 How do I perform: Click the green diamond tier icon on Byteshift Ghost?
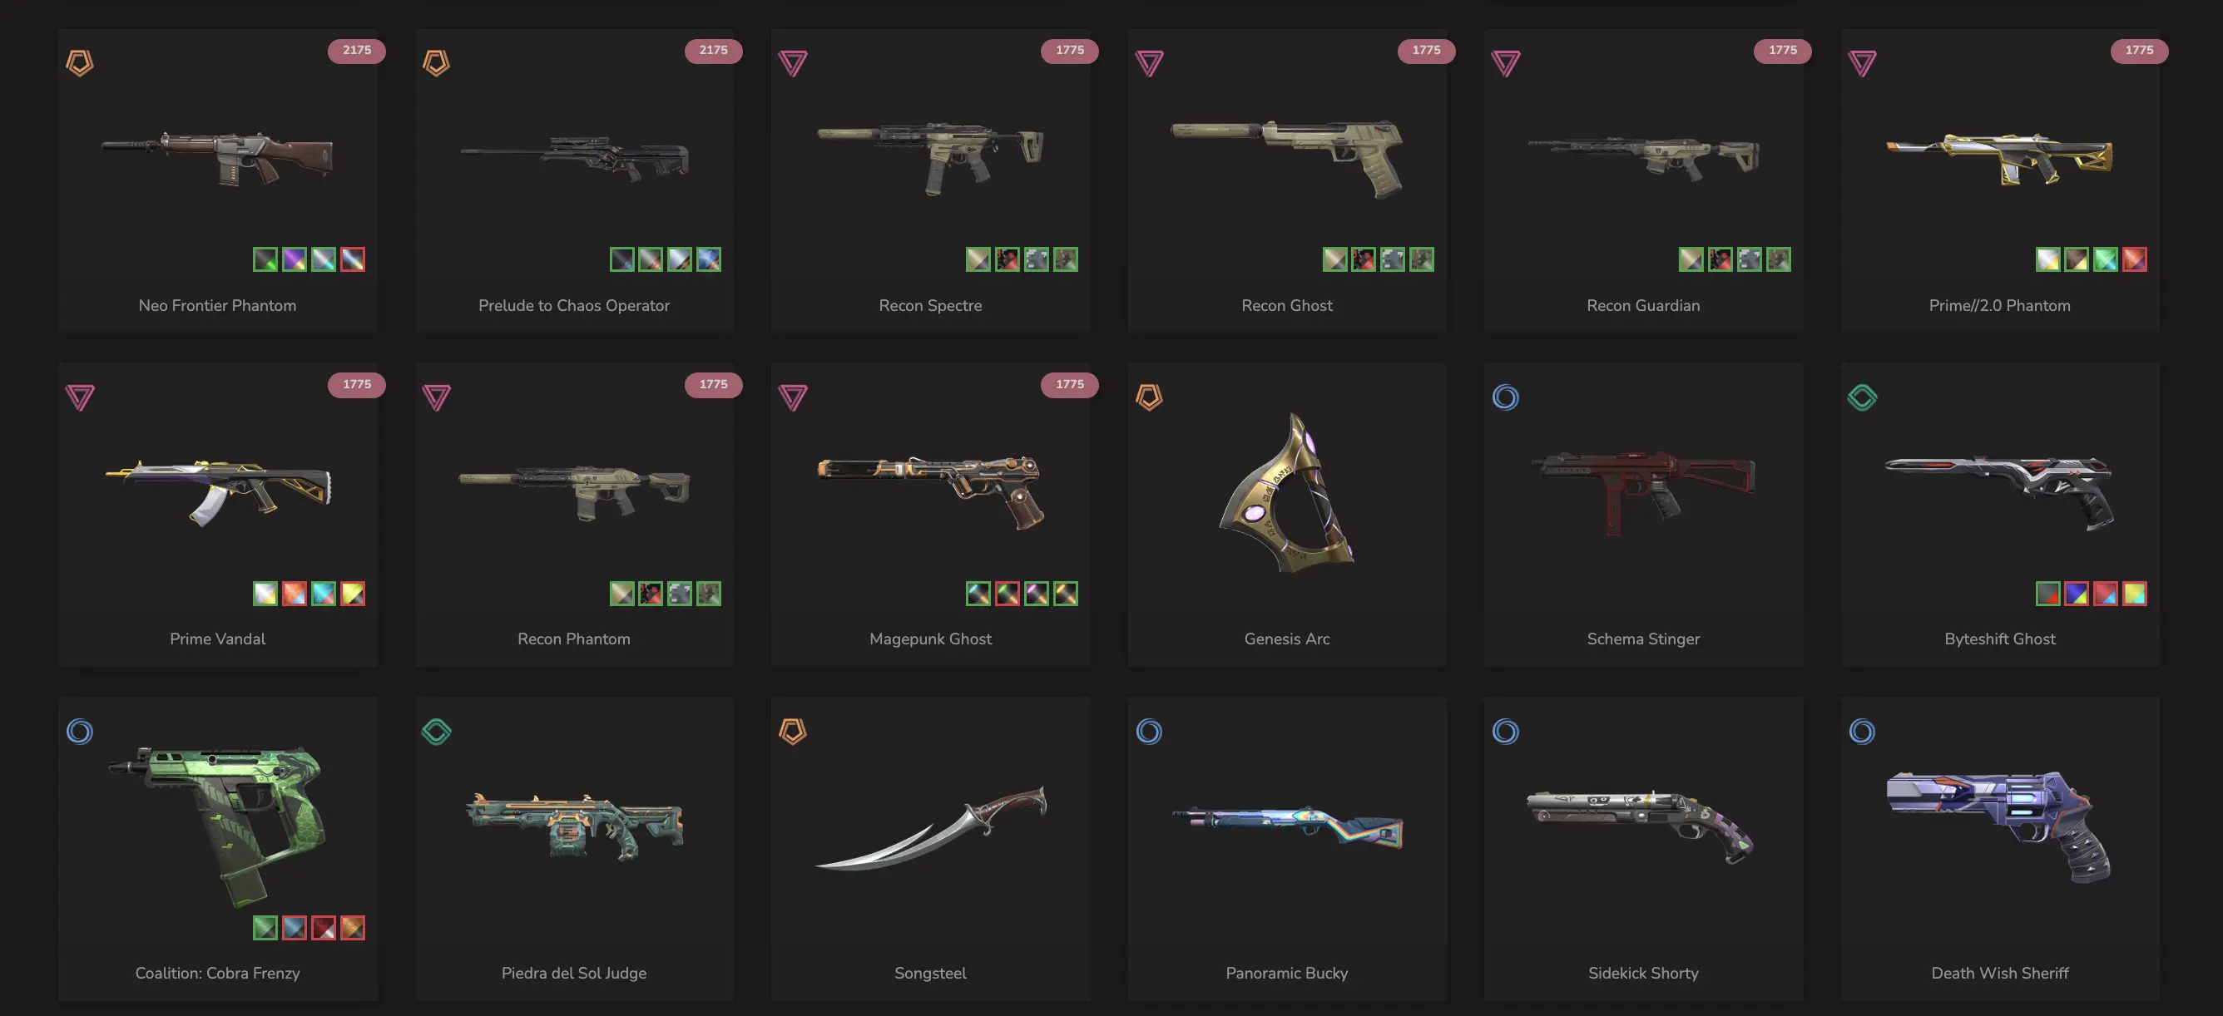click(1861, 397)
